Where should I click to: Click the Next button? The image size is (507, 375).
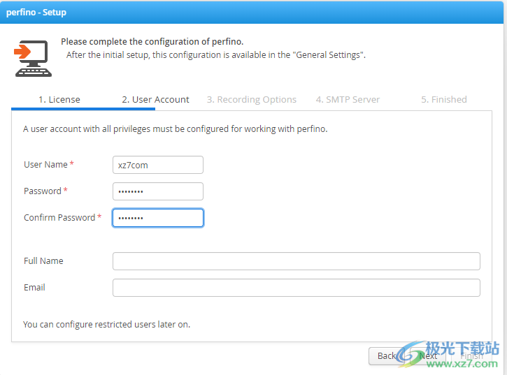pos(428,356)
